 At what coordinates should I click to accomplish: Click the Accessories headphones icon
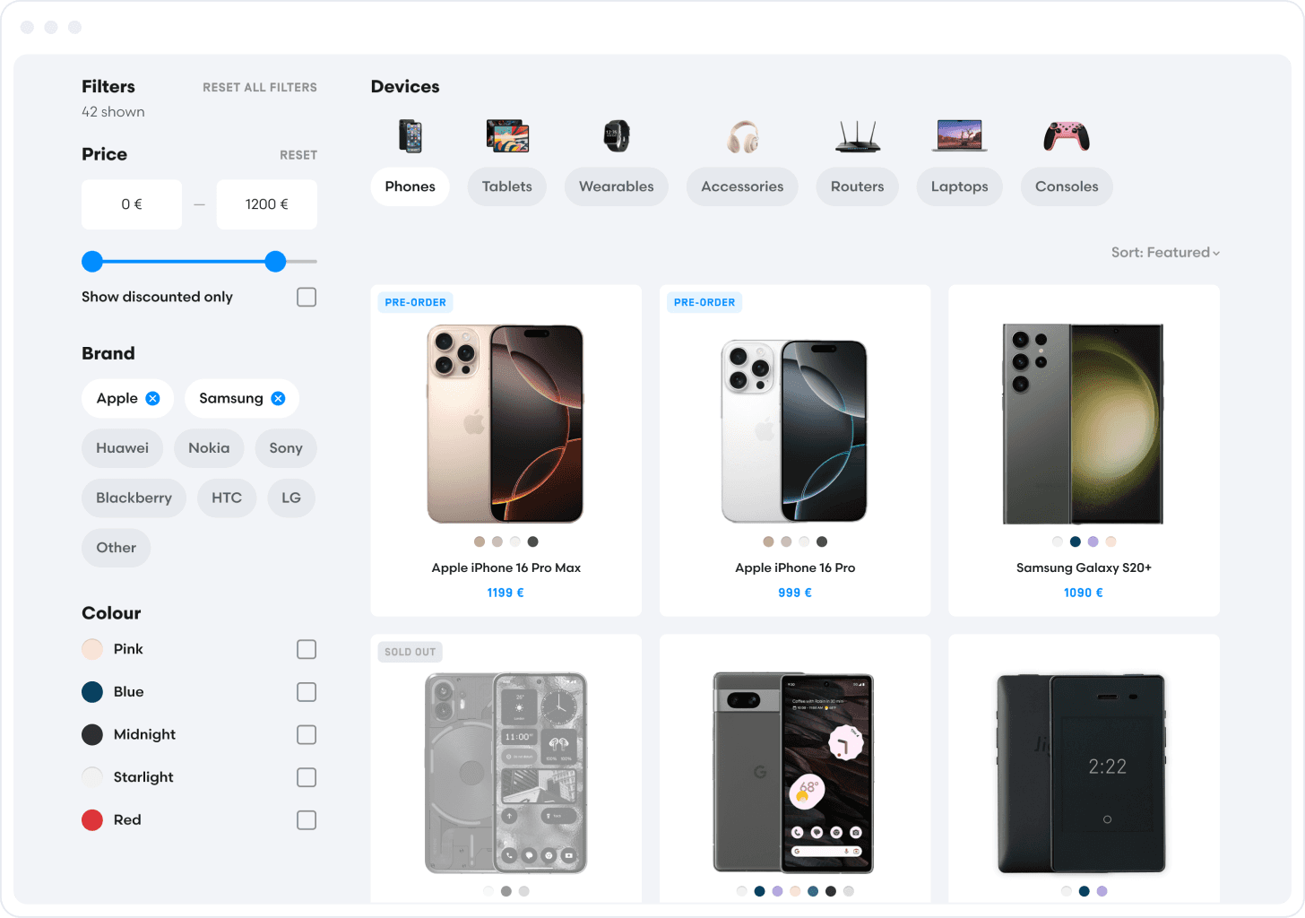742,136
